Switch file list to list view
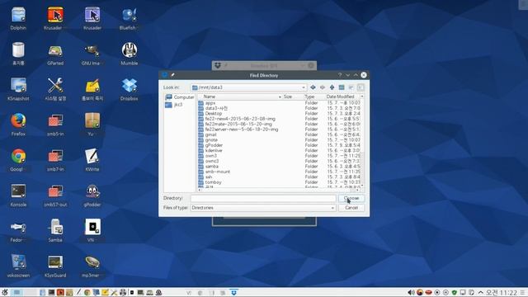Image resolution: width=528 pixels, height=297 pixels. click(351, 87)
